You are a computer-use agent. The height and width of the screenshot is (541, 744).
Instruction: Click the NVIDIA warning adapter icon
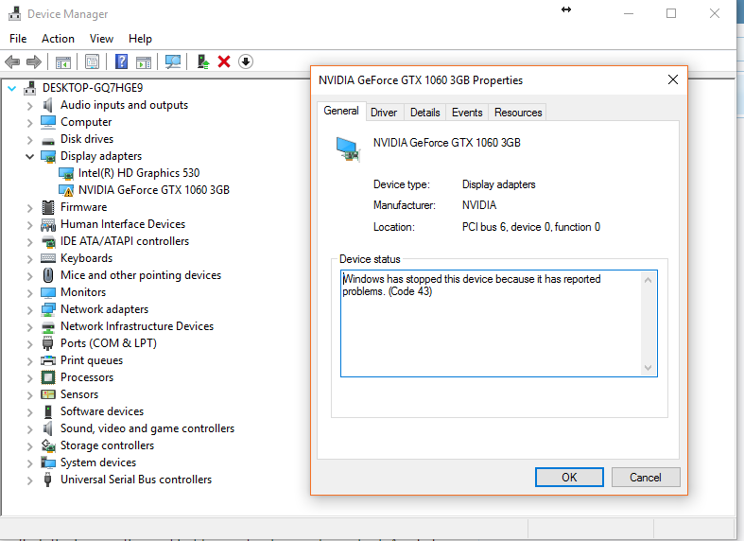(66, 190)
